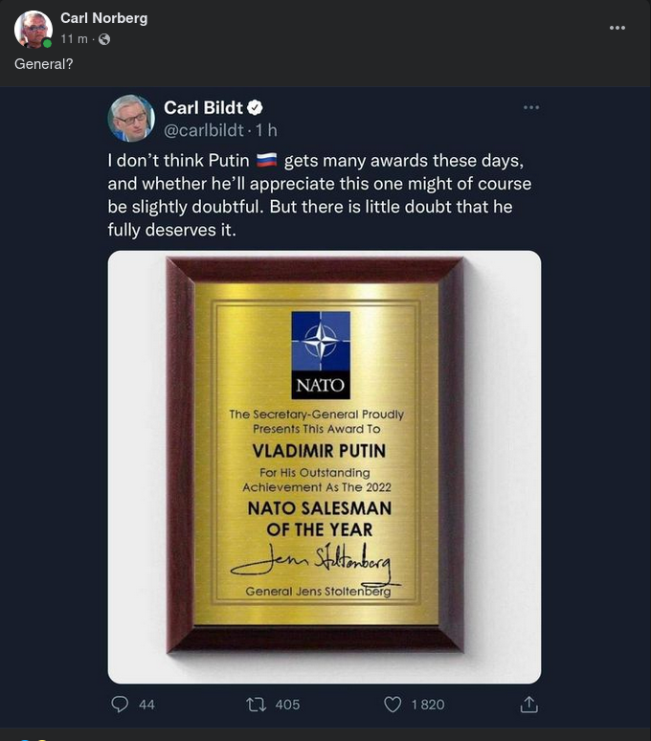Click Carl Norberg's profile picture
Viewport: 651px width, 741px height.
tap(33, 29)
